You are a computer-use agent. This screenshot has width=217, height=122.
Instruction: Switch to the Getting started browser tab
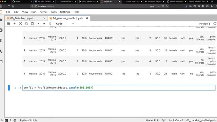tap(199, 2)
